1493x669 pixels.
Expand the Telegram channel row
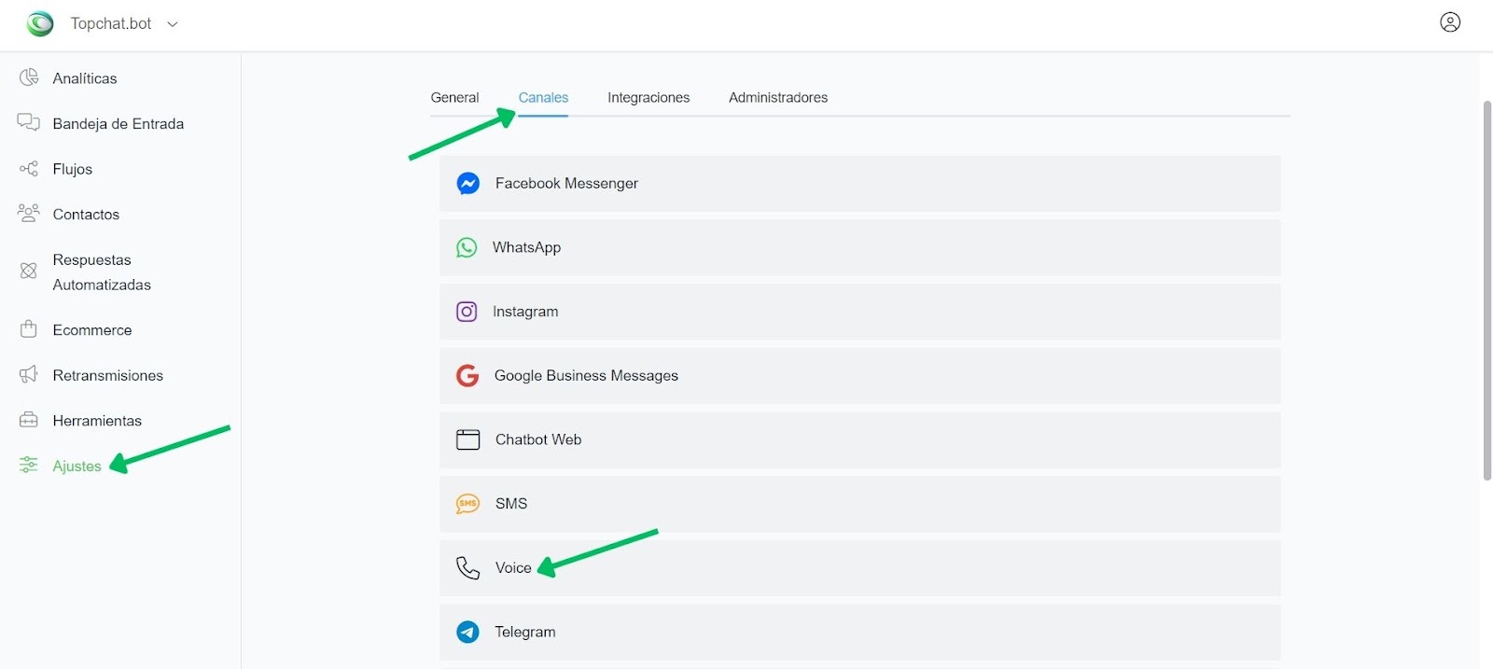(x=859, y=632)
